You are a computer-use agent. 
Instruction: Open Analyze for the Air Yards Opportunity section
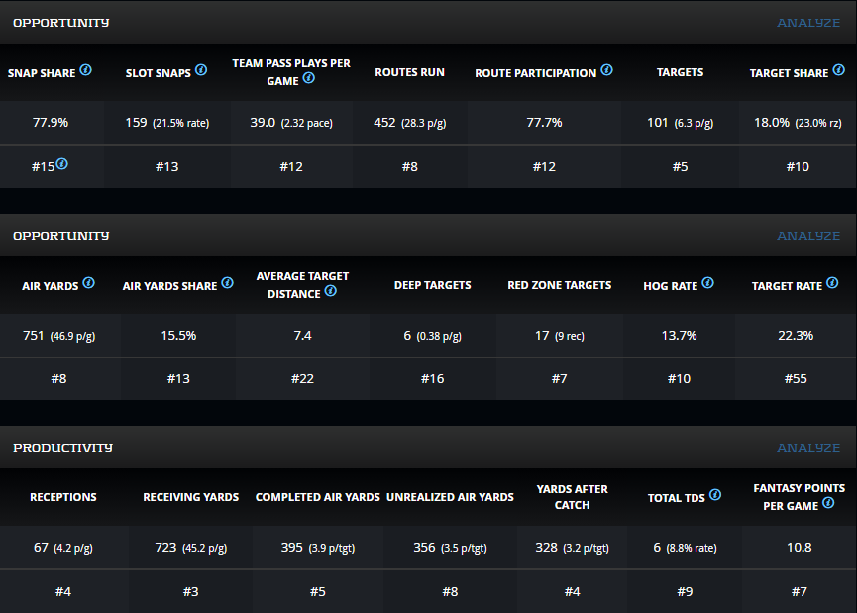808,236
